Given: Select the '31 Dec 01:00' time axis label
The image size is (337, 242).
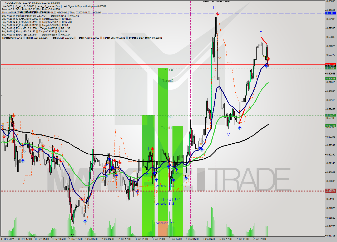Looking at the screenshot, I should click(x=42, y=239).
